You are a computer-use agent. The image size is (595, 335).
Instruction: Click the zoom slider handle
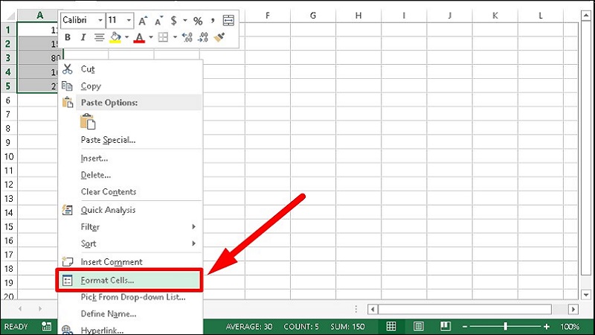click(506, 326)
